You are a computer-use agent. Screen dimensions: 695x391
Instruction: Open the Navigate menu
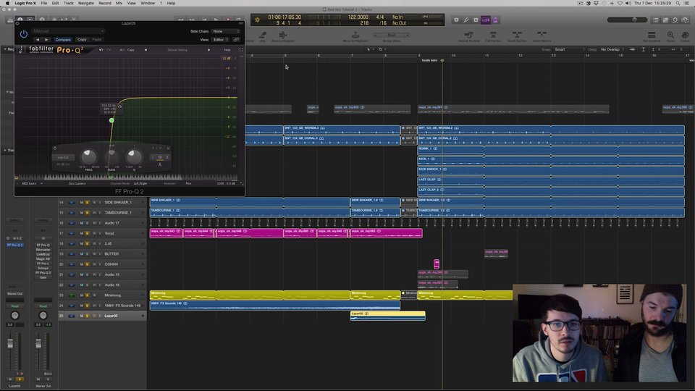click(x=86, y=3)
